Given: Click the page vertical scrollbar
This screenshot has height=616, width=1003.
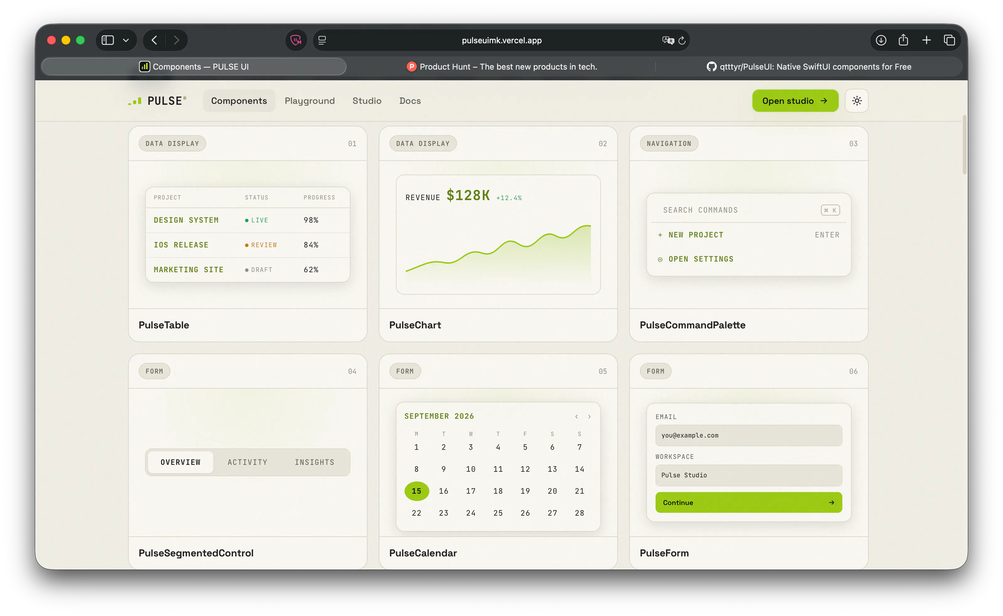Looking at the screenshot, I should pos(964,145).
